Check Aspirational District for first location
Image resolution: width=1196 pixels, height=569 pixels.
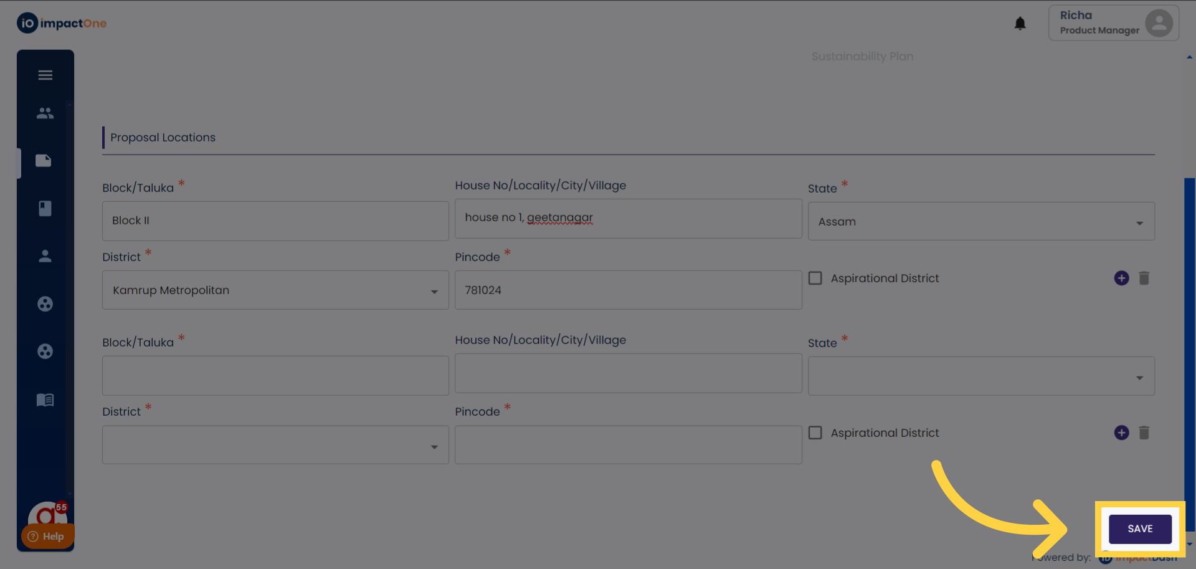coord(815,278)
